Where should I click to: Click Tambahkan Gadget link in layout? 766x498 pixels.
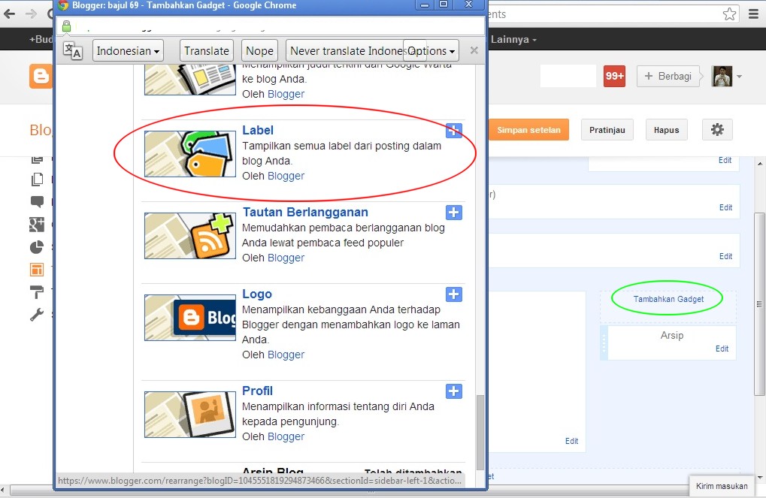[668, 299]
